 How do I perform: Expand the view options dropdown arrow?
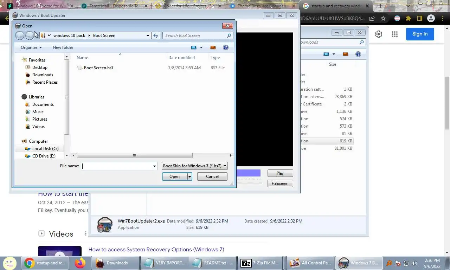click(201, 47)
